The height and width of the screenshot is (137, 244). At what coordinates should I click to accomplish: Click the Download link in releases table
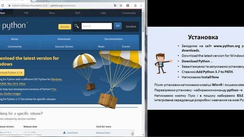pos(72,133)
